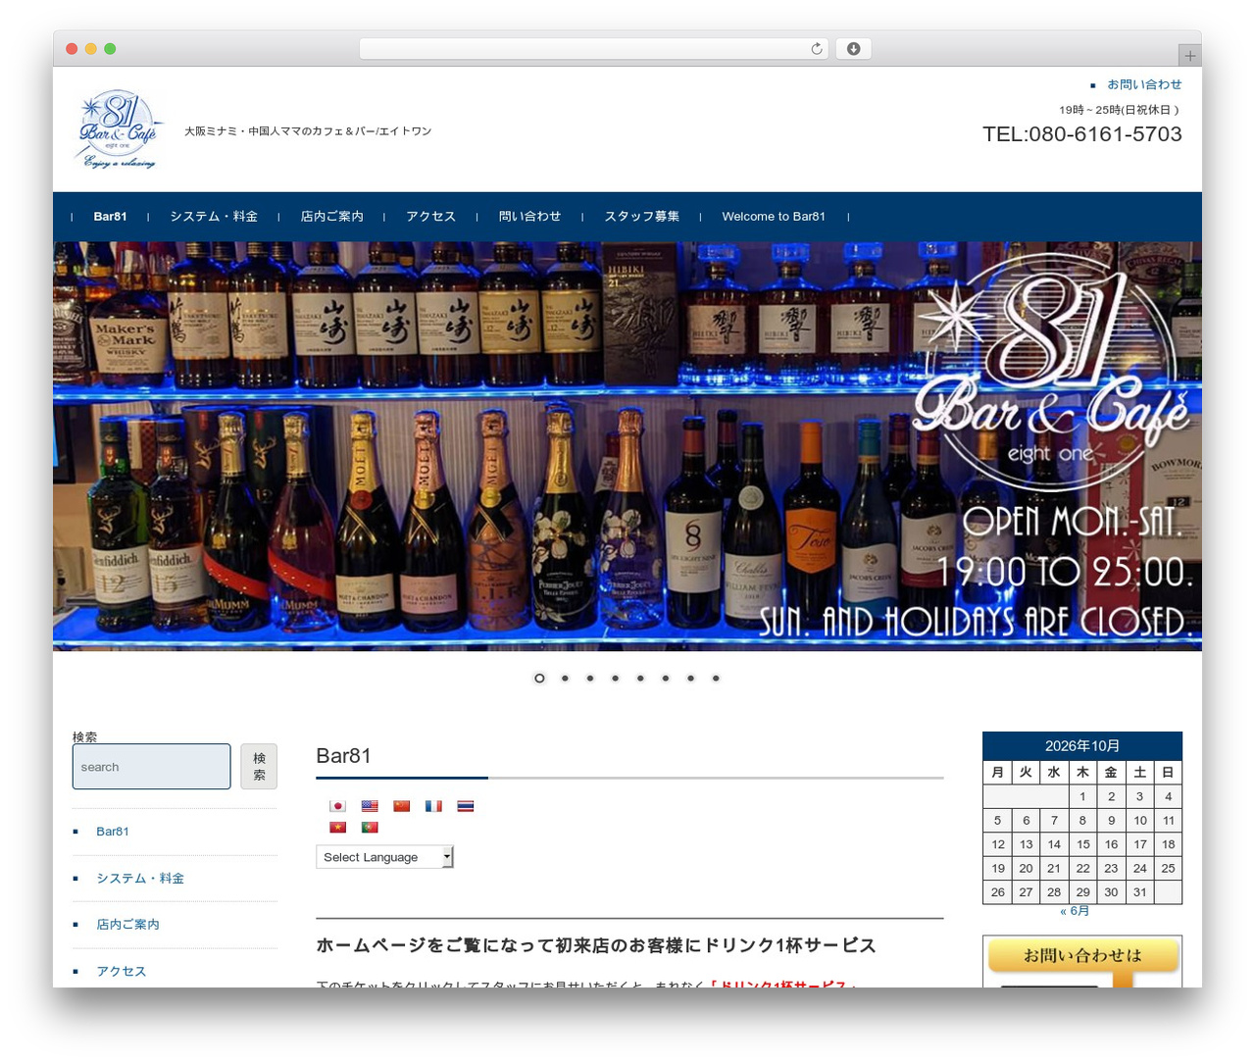This screenshot has width=1255, height=1063.
Task: Open システム・料金 in the left sidebar
Action: (140, 879)
